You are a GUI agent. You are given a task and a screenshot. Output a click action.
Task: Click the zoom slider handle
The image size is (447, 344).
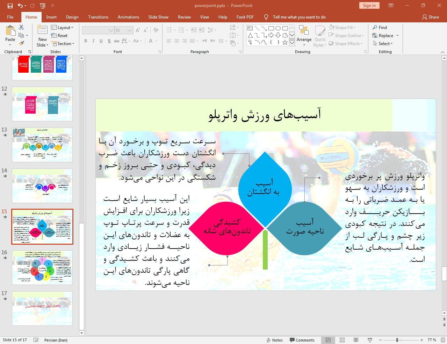(397, 340)
